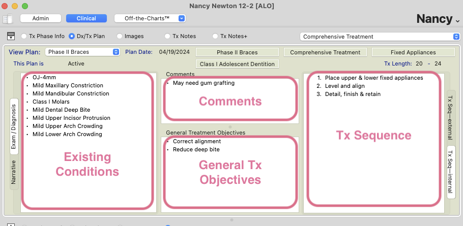Viewport: 463px width, 226px height.
Task: Click the Detail, finish & retain step
Action: (x=353, y=94)
